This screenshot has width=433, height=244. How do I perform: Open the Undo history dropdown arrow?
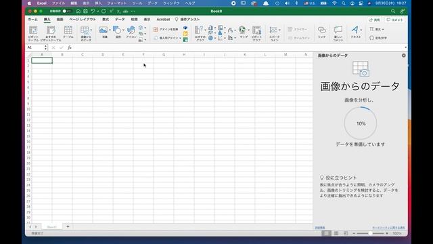[97, 12]
